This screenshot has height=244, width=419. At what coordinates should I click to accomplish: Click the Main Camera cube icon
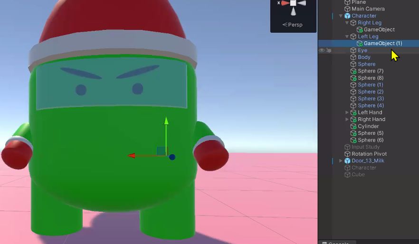[x=347, y=9]
